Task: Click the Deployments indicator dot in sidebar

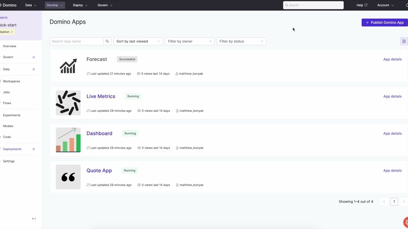Action: click(33, 149)
